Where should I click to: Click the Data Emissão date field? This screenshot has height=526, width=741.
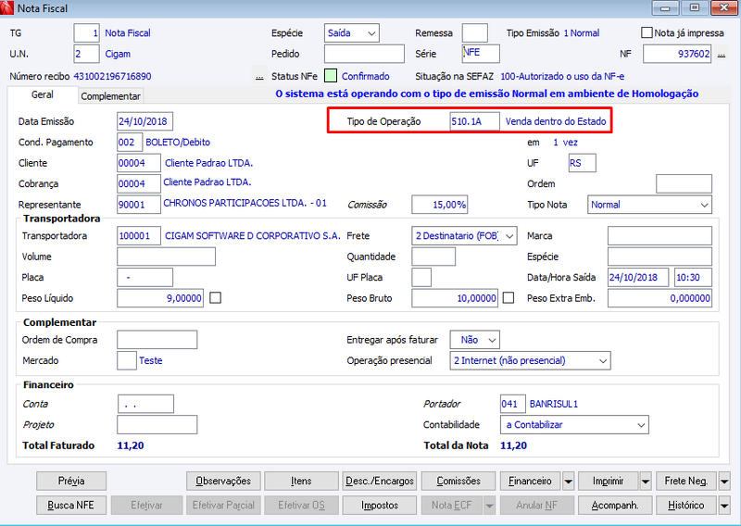pos(145,121)
